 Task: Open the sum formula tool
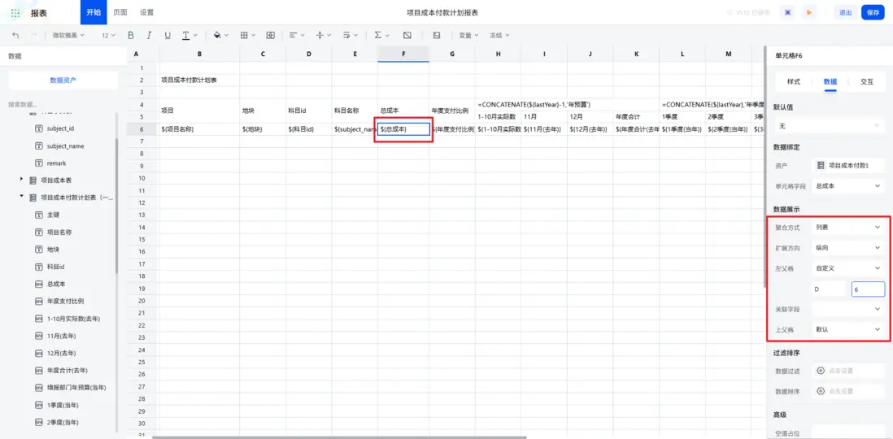click(381, 35)
